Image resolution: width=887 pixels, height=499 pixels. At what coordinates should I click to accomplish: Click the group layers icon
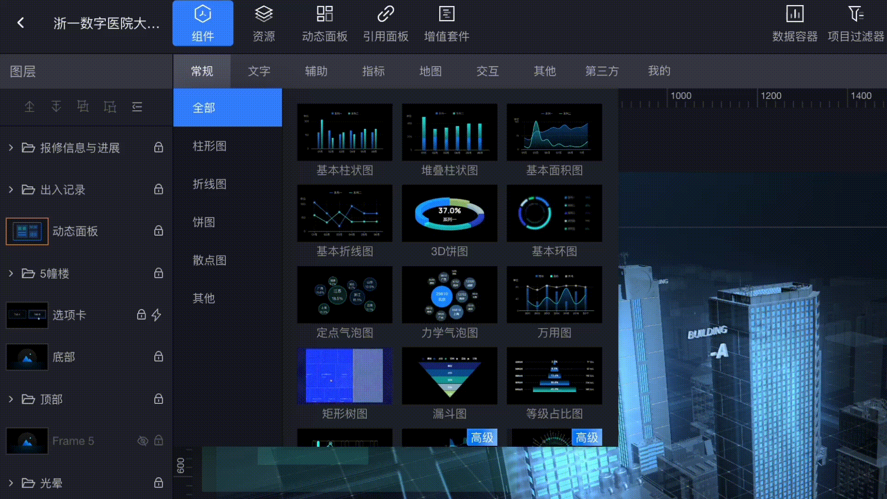pyautogui.click(x=83, y=107)
